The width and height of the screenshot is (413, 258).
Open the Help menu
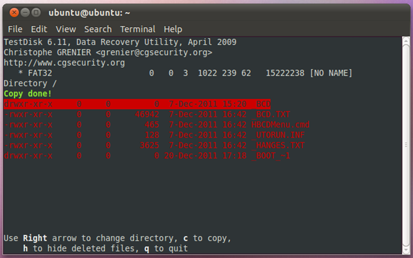(x=173, y=29)
